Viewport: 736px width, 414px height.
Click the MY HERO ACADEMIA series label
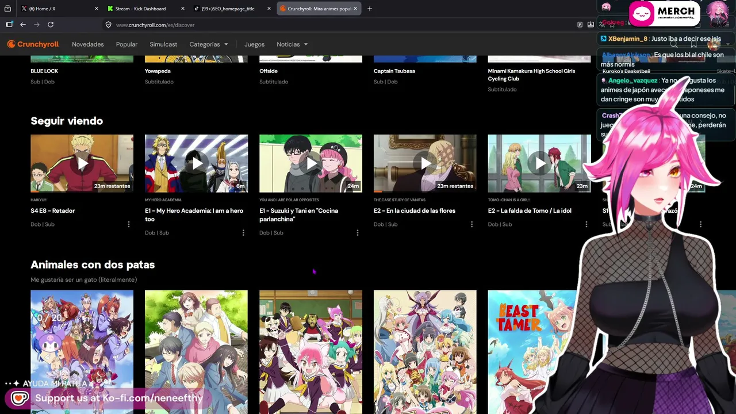pos(163,200)
